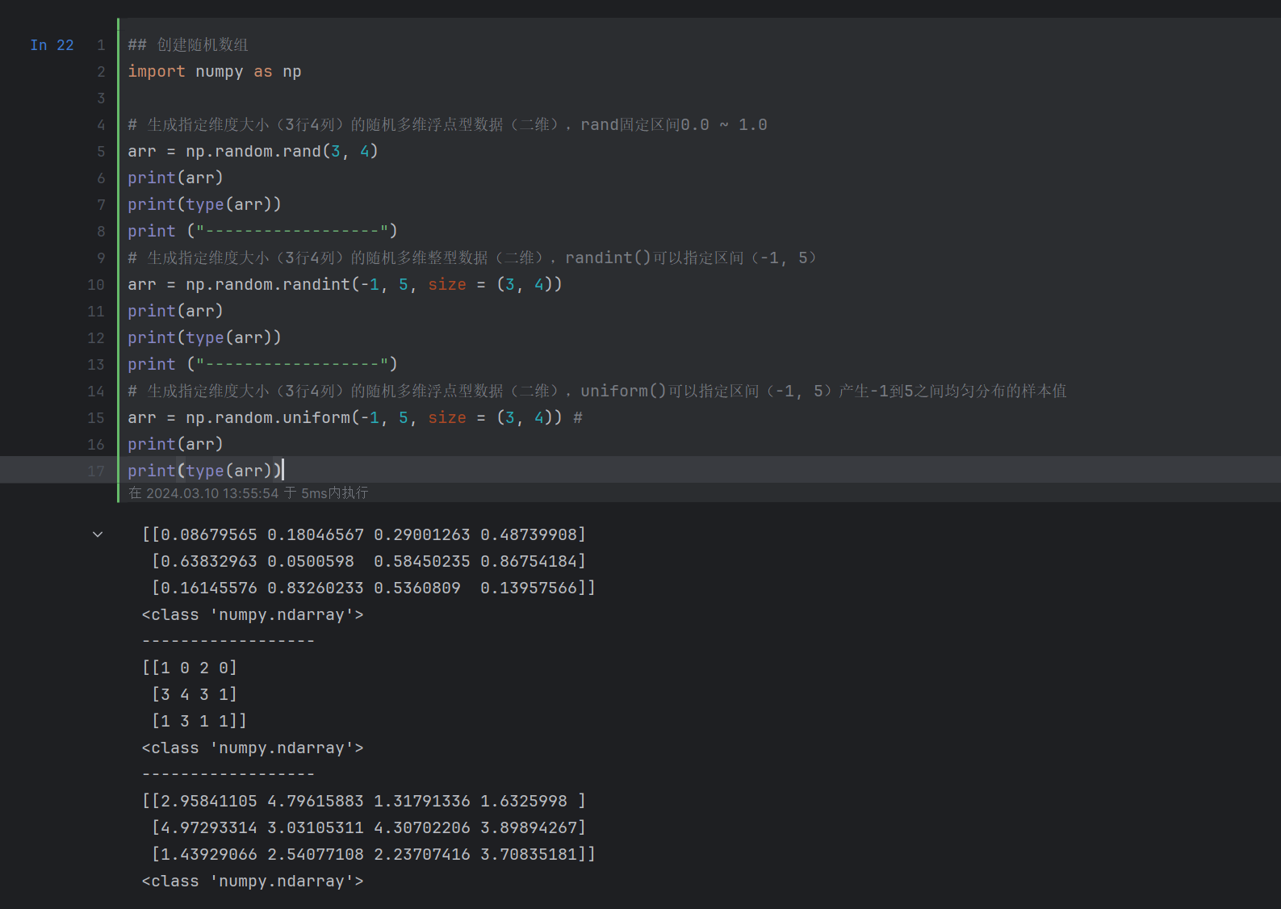Select the In 22 cell label

tap(52, 45)
